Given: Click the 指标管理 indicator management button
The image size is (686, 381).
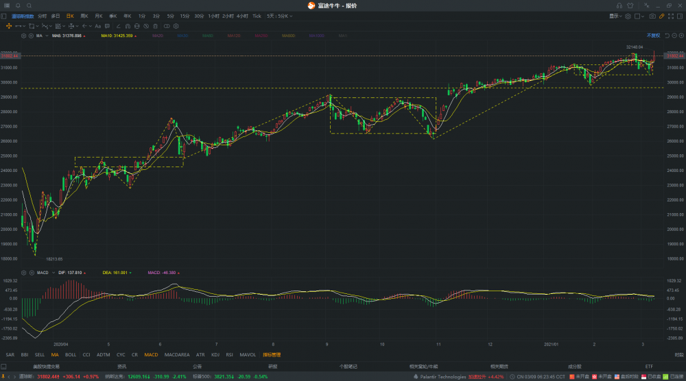Looking at the screenshot, I should (272, 355).
